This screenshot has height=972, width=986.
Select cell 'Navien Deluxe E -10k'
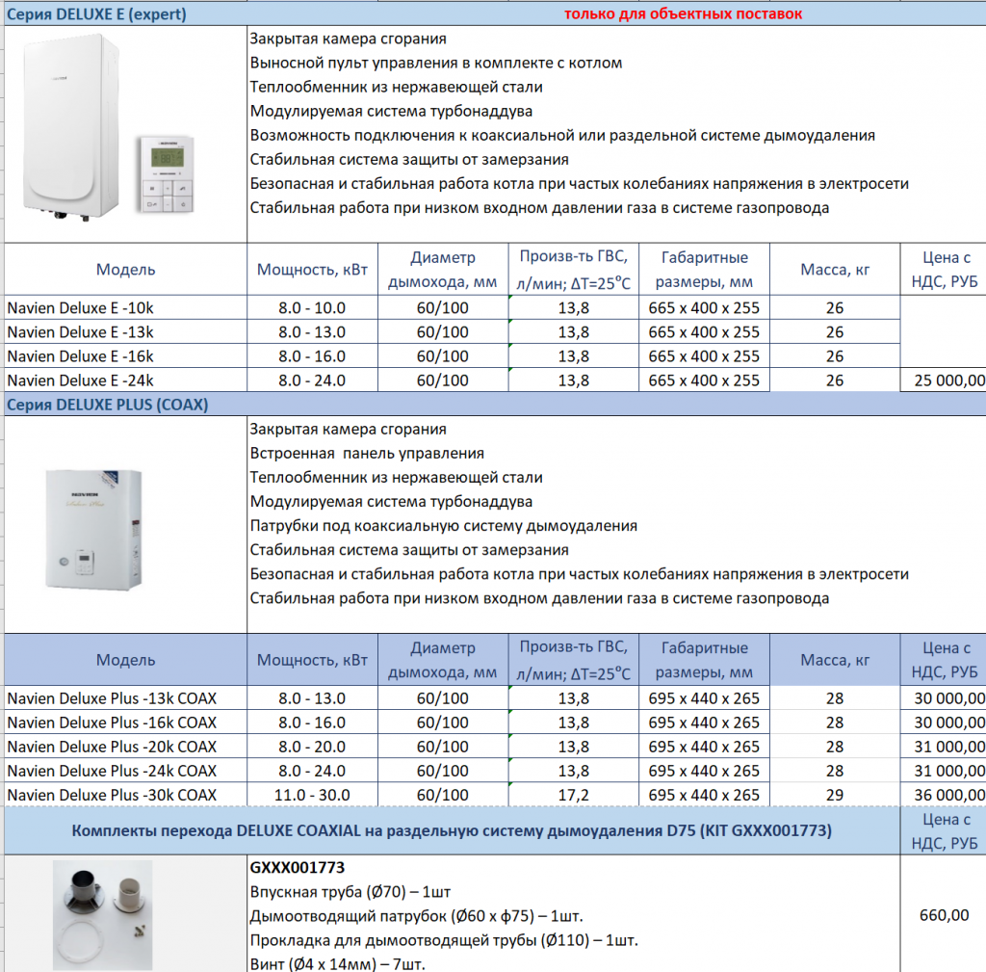pyautogui.click(x=126, y=307)
